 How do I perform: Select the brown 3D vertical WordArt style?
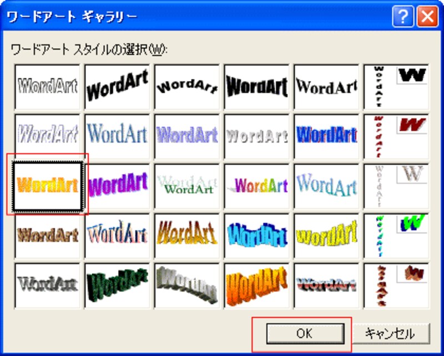point(396,286)
